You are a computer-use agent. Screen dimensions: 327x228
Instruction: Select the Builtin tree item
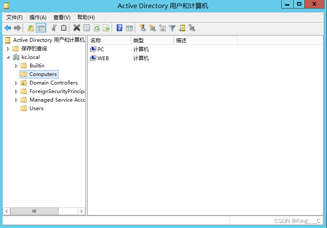tap(37, 66)
